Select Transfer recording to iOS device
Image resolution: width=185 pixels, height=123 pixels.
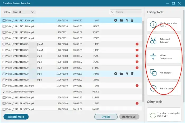coord(164,114)
